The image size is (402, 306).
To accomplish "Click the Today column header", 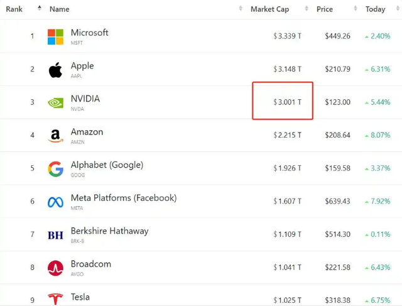I will pos(376,9).
